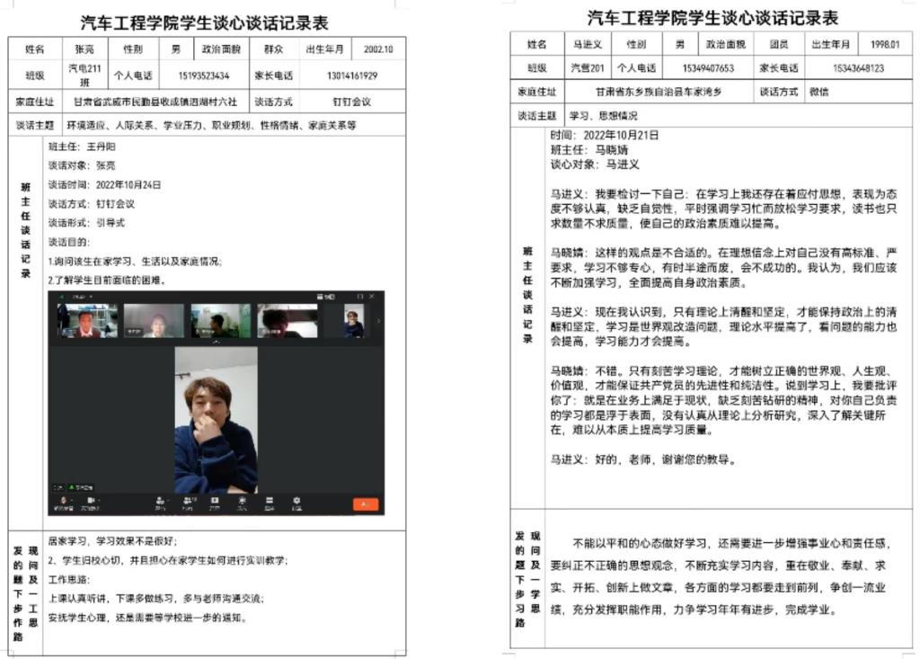The width and height of the screenshot is (920, 659).
Task: Open the arrow menu beside the microphone icon
Action: [71, 499]
